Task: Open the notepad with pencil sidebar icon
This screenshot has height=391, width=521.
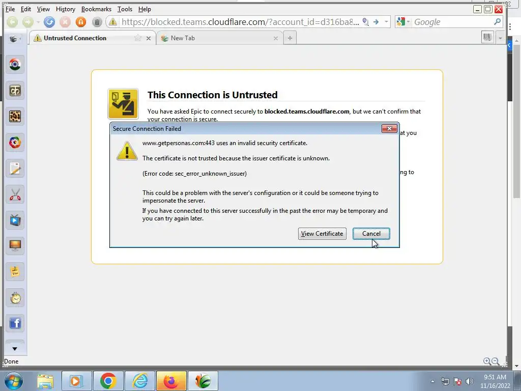Action: click(15, 168)
